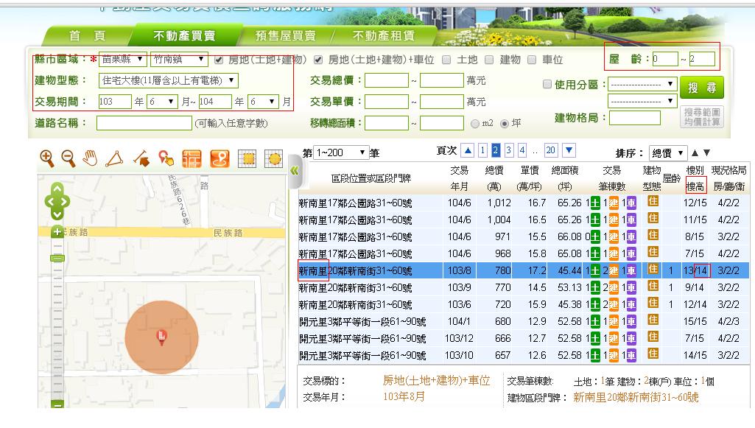This screenshot has height=428, width=755.
Task: Go to the previous page with the up arrow
Action: point(468,151)
